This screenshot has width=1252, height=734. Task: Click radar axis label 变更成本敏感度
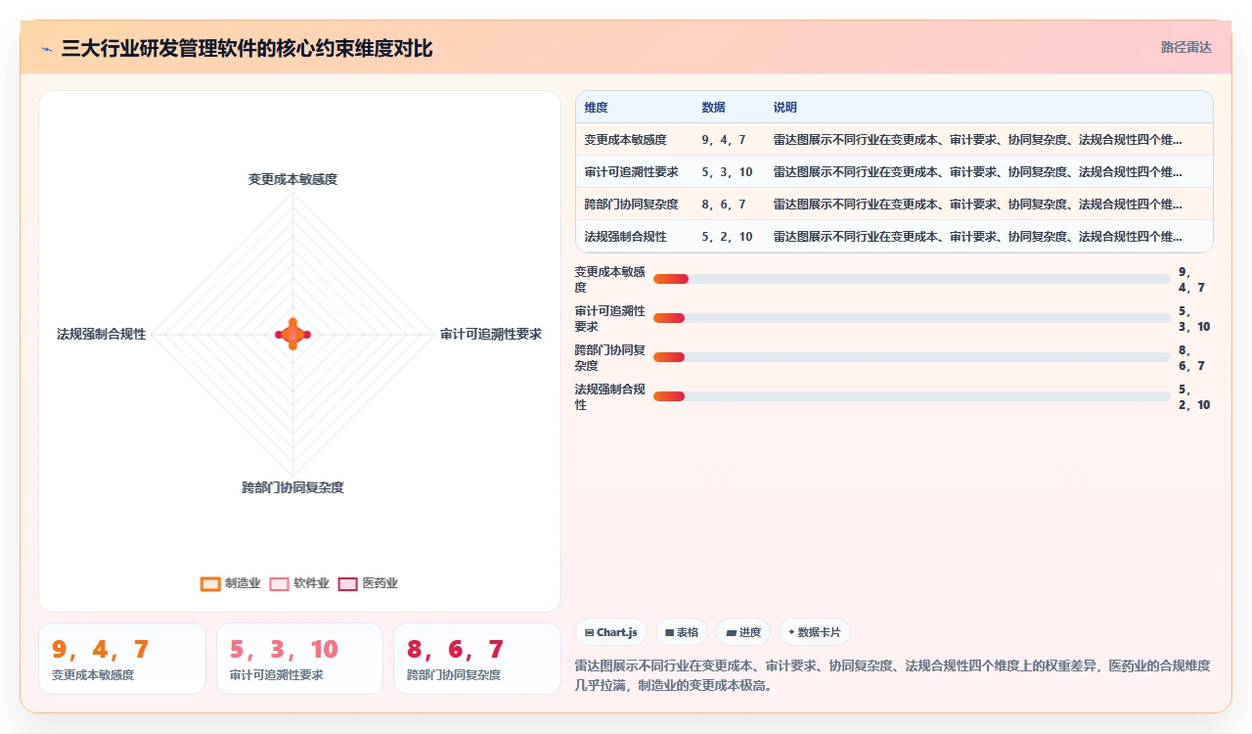point(292,180)
